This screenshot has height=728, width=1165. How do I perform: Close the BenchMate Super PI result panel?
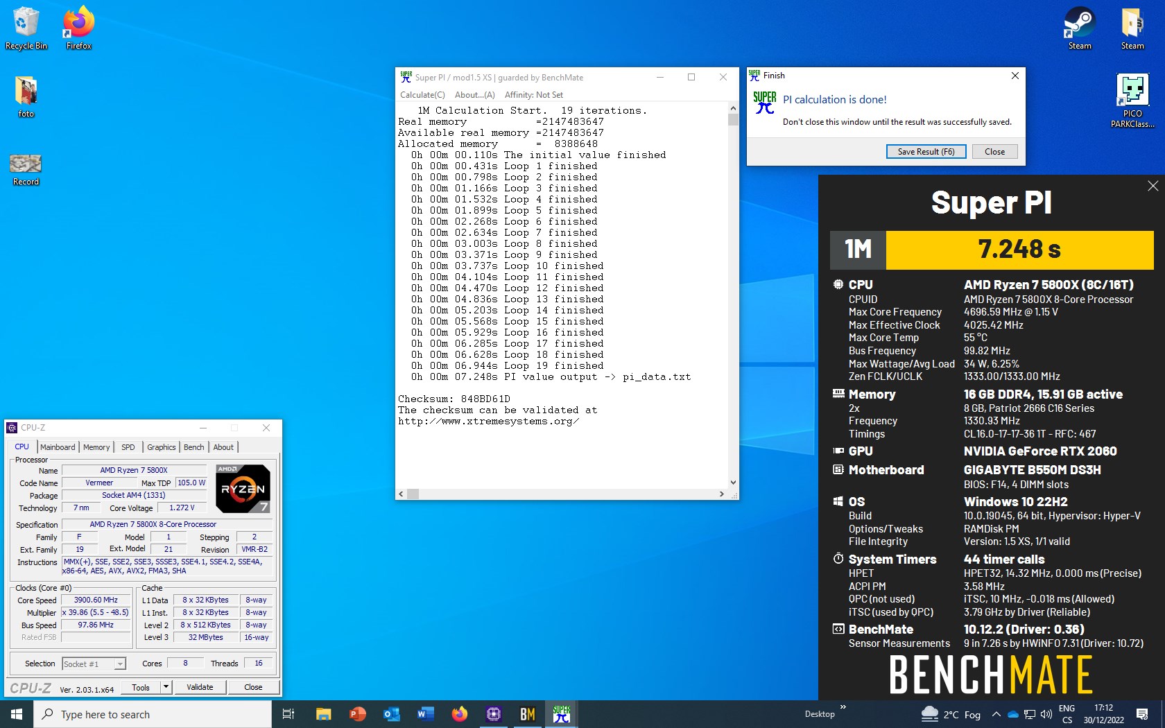pyautogui.click(x=1153, y=186)
